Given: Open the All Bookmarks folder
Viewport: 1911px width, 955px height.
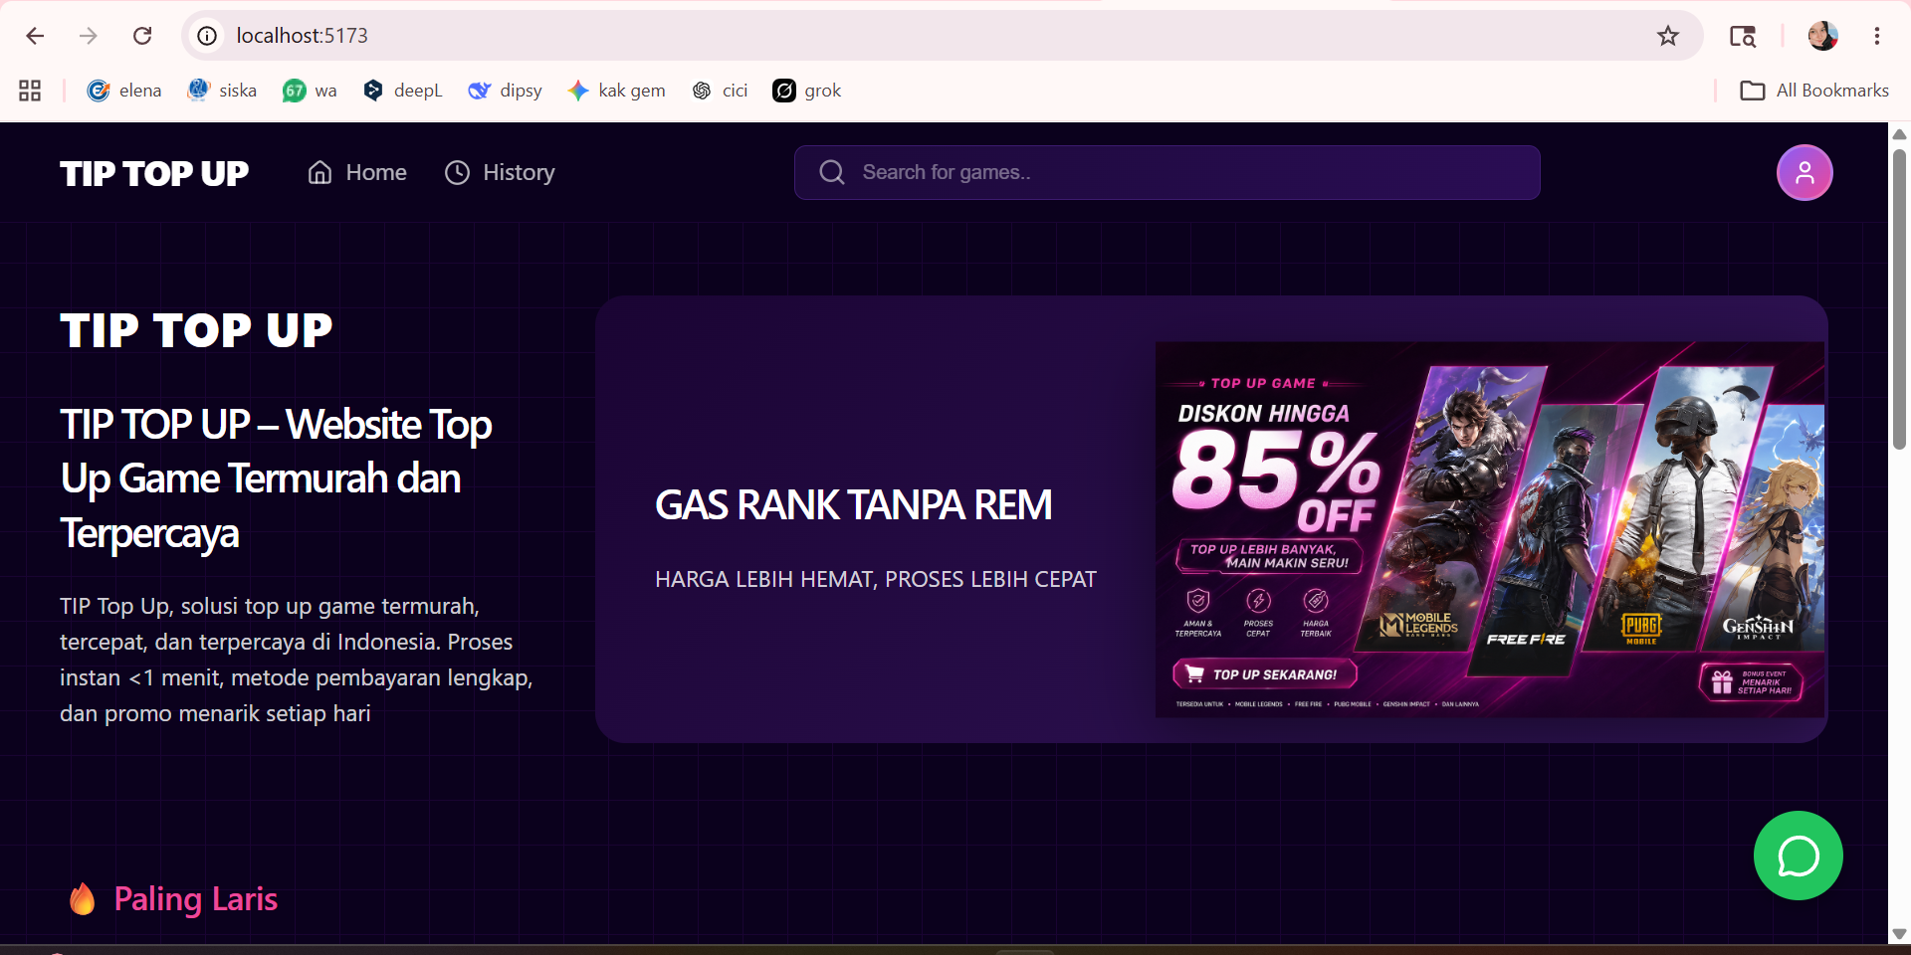Looking at the screenshot, I should [x=1814, y=91].
